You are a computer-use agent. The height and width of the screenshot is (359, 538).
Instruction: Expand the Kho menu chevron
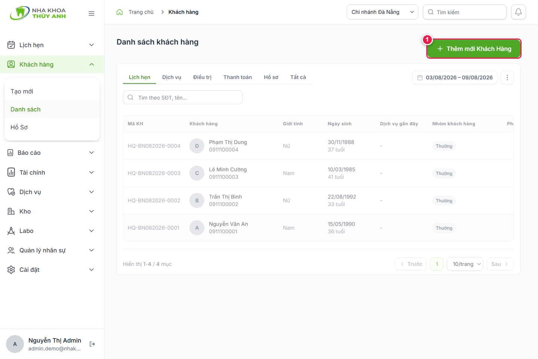[x=92, y=211]
